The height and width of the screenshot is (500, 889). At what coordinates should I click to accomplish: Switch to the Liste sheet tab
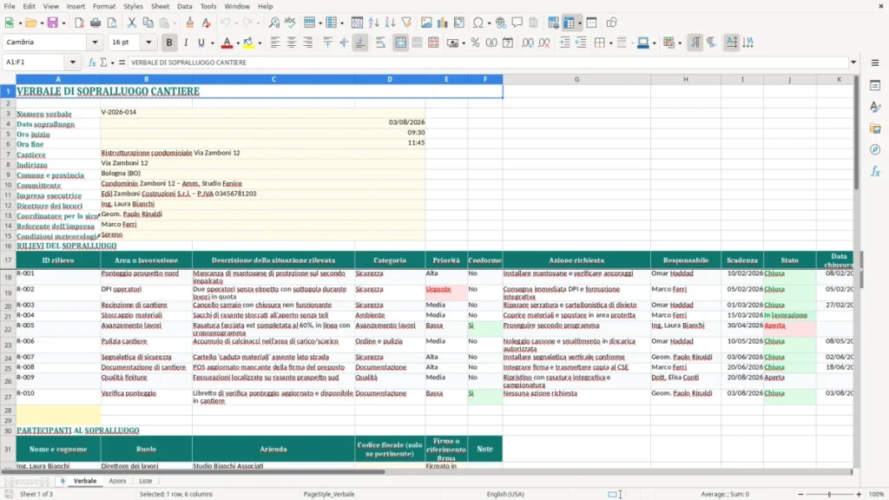coord(146,481)
